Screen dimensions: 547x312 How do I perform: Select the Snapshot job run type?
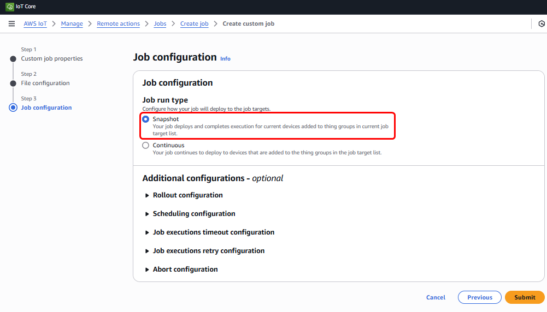(145, 119)
